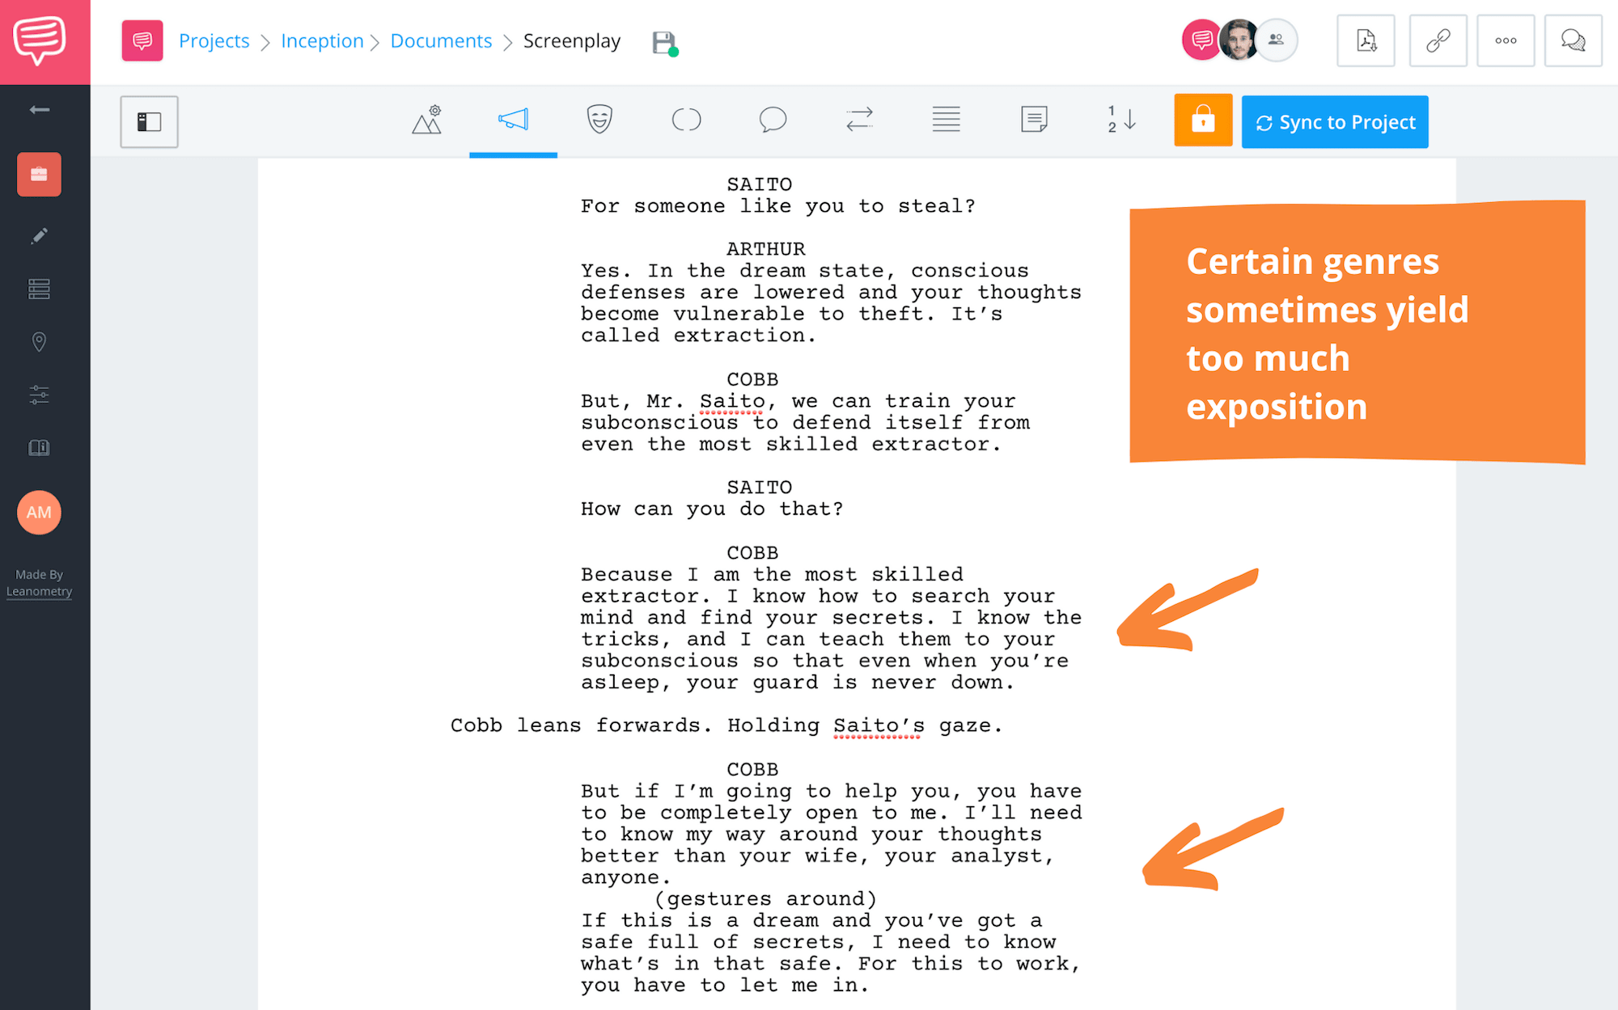
Task: Select the pencil edit icon in sidebar
Action: (x=39, y=235)
